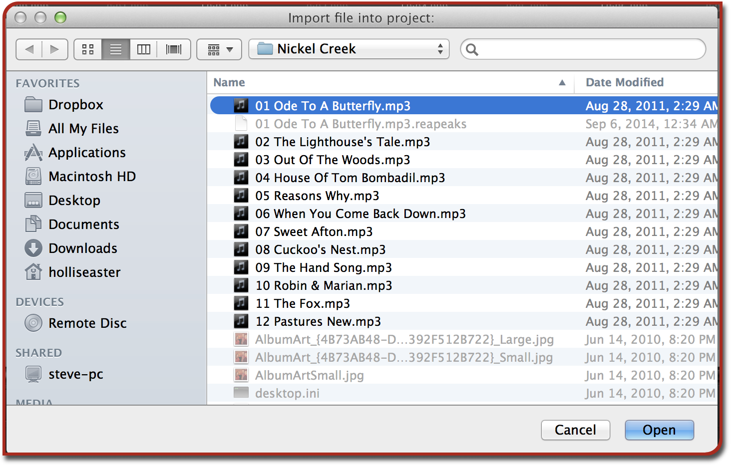Select 01 Ode To A Butterfly.mp3
The image size is (731, 465).
pyautogui.click(x=464, y=106)
